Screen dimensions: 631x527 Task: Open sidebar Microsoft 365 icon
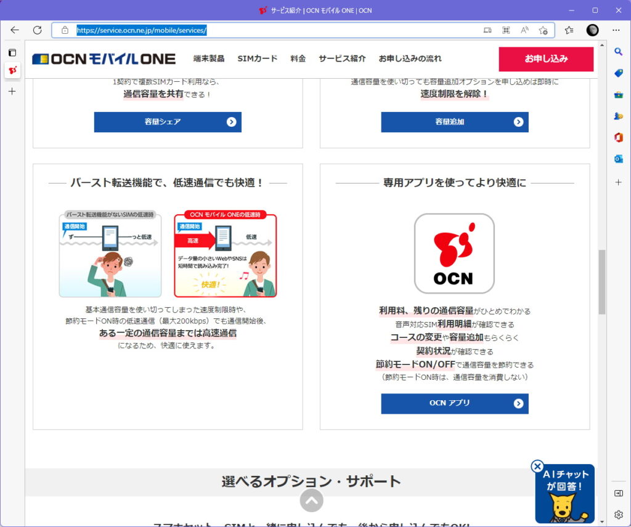(x=619, y=137)
